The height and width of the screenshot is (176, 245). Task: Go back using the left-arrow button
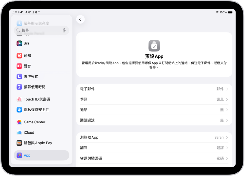click(x=80, y=19)
